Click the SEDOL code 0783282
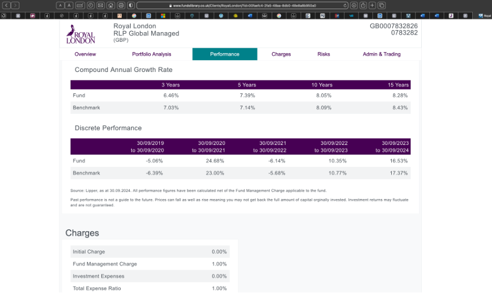Image resolution: width=492 pixels, height=293 pixels. point(404,33)
